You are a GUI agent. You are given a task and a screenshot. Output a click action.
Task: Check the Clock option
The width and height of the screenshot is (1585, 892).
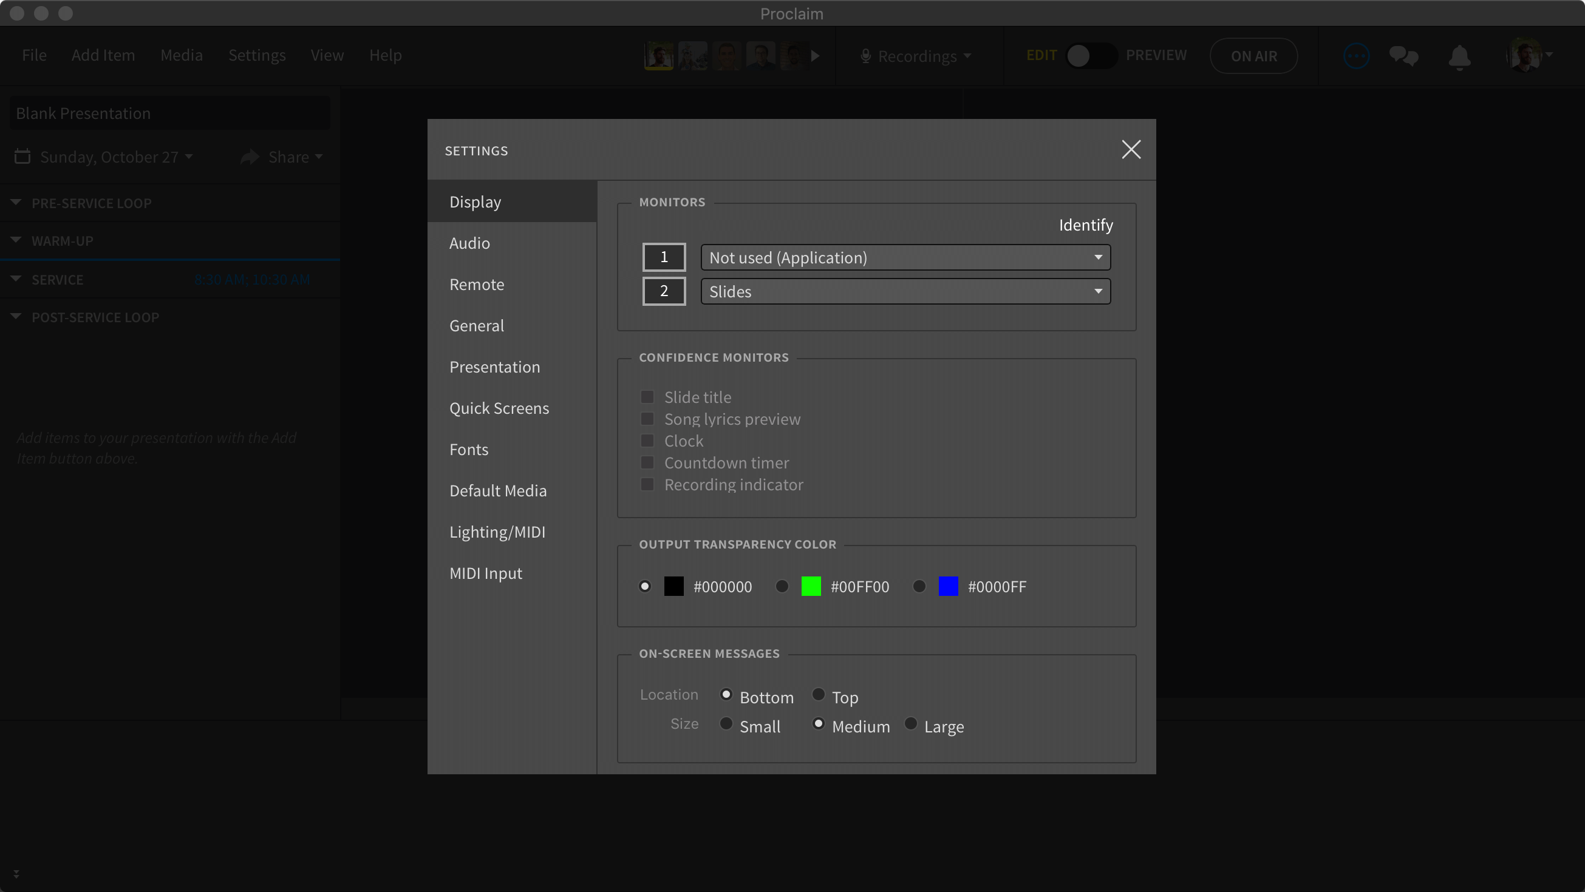[647, 440]
